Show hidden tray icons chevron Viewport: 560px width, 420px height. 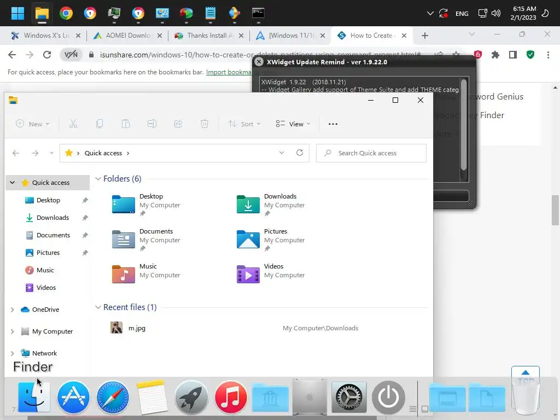click(x=430, y=13)
